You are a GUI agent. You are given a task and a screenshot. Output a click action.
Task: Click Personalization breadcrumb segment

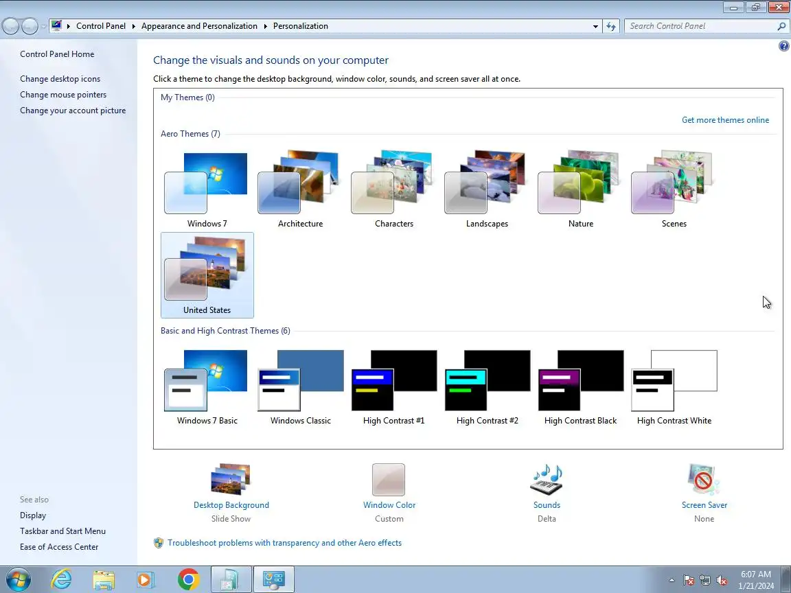(x=301, y=26)
